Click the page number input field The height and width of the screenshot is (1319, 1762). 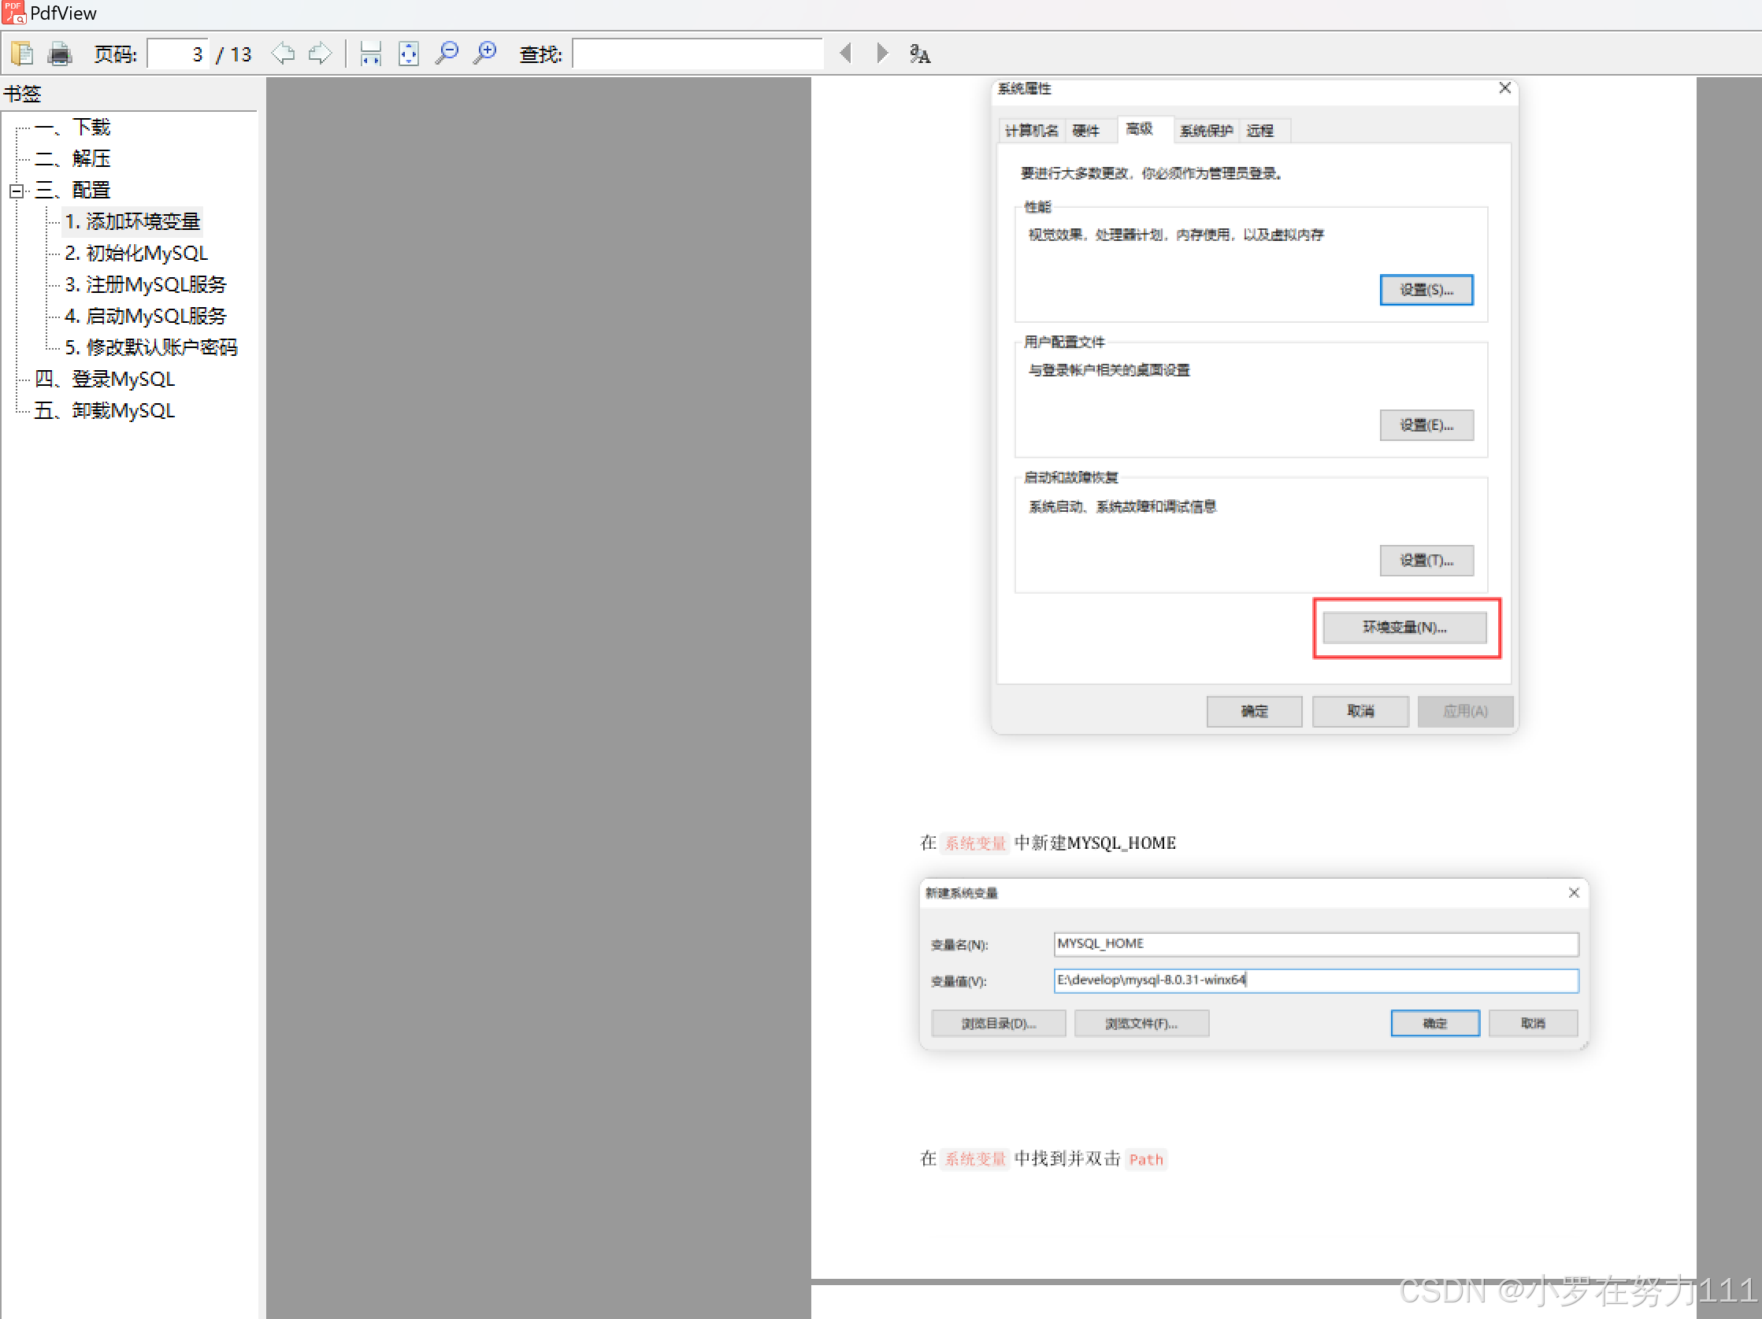pyautogui.click(x=179, y=54)
